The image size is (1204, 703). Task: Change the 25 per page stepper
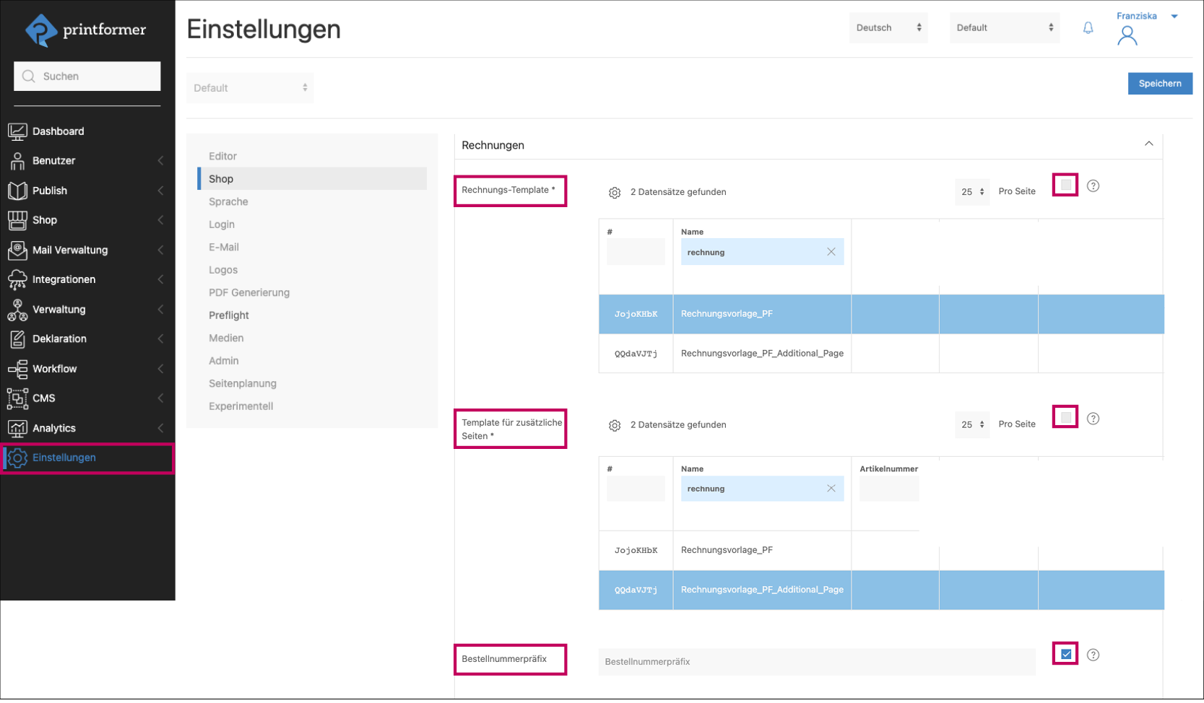click(971, 192)
